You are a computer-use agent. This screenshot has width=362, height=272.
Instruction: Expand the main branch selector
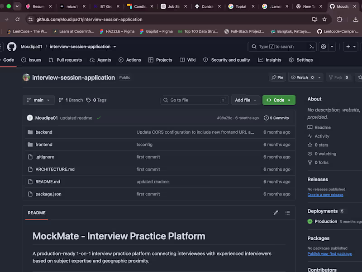(x=38, y=100)
